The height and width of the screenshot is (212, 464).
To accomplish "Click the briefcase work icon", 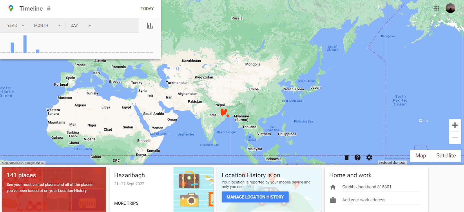I will click(333, 200).
